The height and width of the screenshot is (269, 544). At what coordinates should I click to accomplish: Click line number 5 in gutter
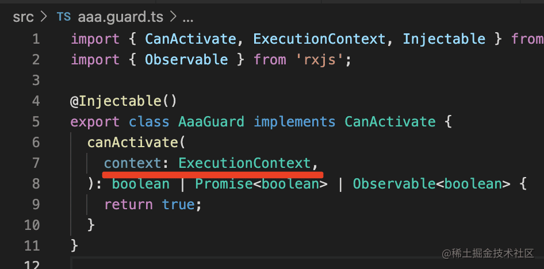click(36, 122)
